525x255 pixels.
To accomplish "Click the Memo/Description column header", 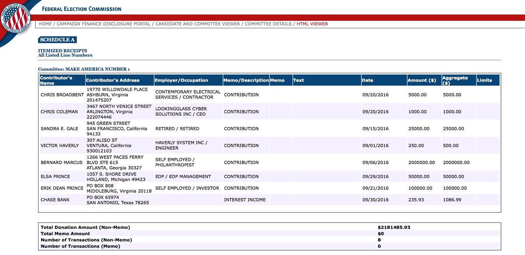I will pos(246,80).
